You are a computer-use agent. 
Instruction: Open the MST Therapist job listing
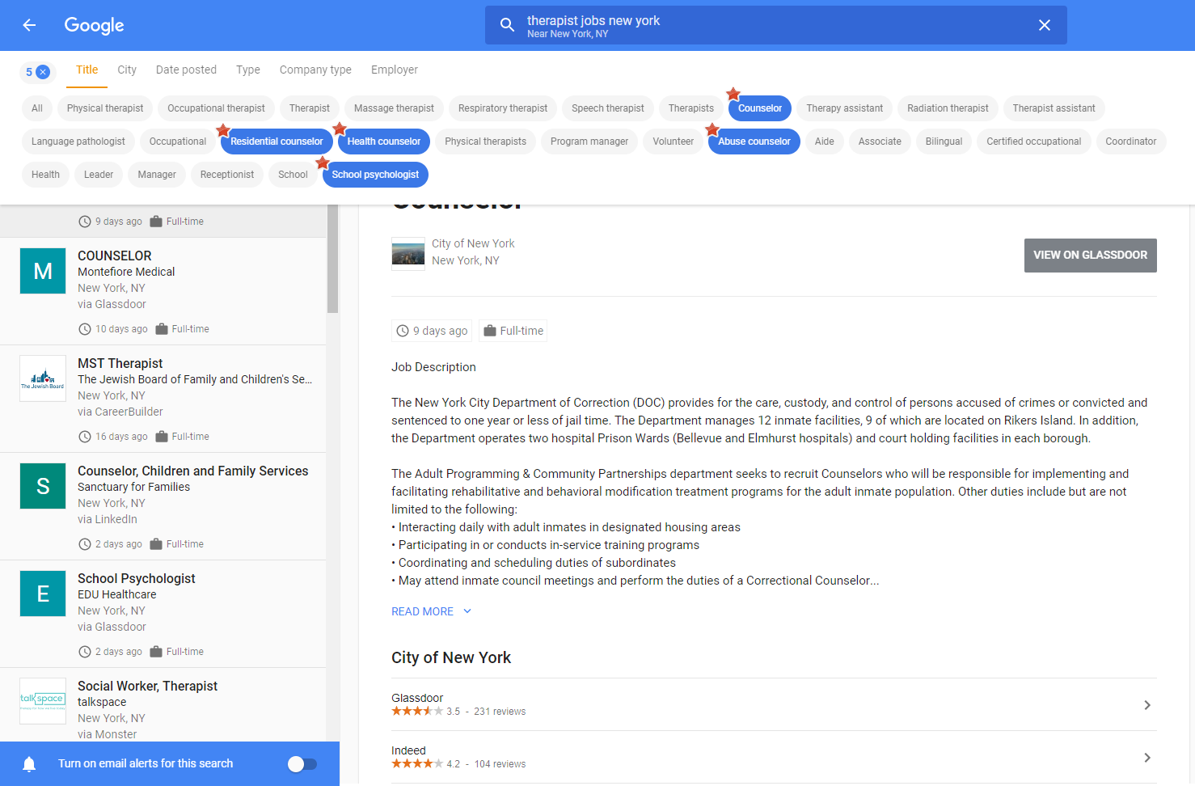(120, 363)
